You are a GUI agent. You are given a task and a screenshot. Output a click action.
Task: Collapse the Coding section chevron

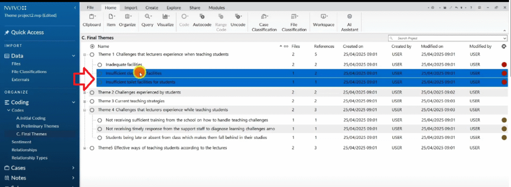[x=73, y=102]
